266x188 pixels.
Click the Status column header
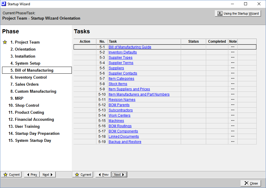click(193, 41)
